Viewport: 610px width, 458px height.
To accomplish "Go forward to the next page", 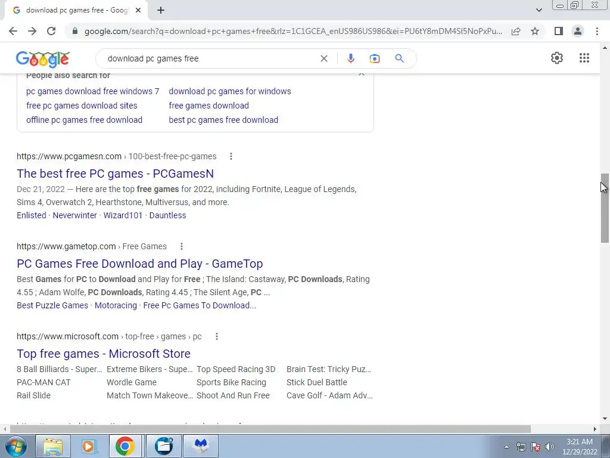I will pos(32,31).
